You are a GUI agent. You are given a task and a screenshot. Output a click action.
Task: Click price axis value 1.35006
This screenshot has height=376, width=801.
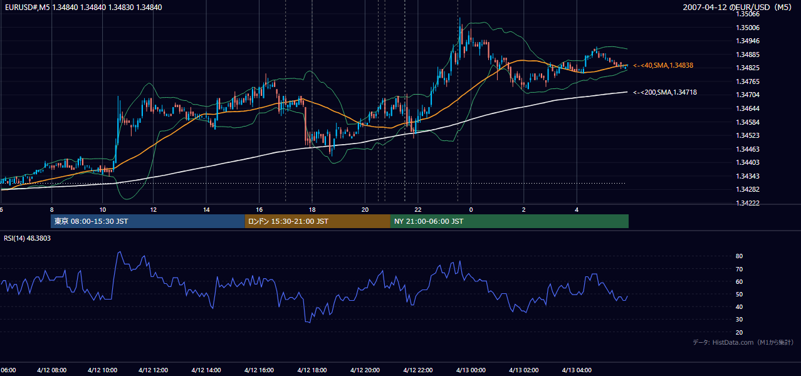pos(748,28)
